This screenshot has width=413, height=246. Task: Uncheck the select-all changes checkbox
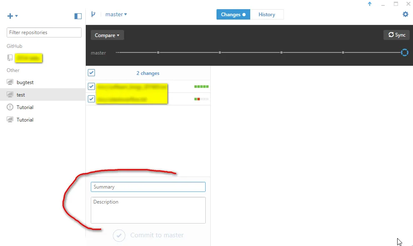(x=91, y=72)
